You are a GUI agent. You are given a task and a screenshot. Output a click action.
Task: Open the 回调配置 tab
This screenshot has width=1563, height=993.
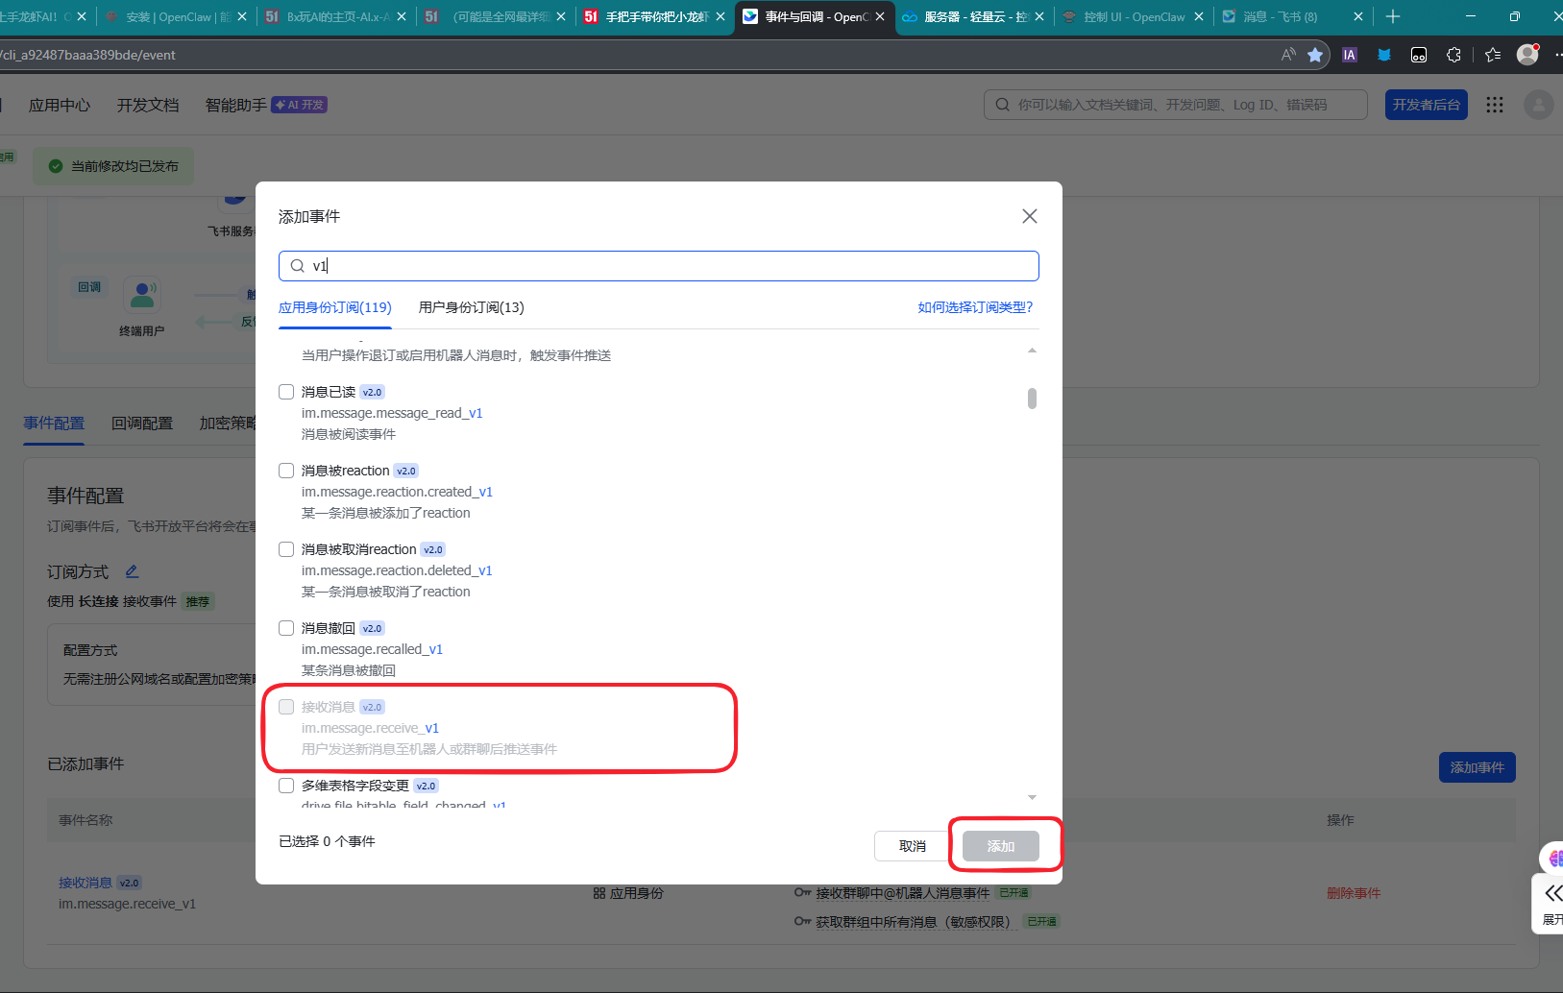tap(142, 424)
